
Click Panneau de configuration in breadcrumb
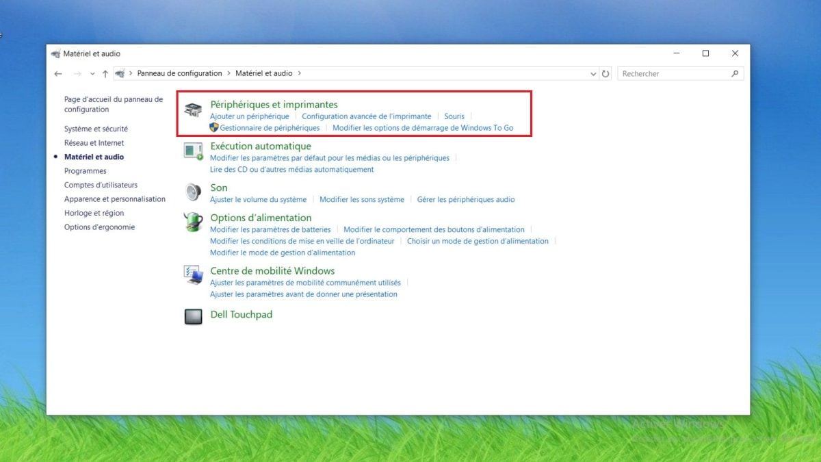(179, 73)
